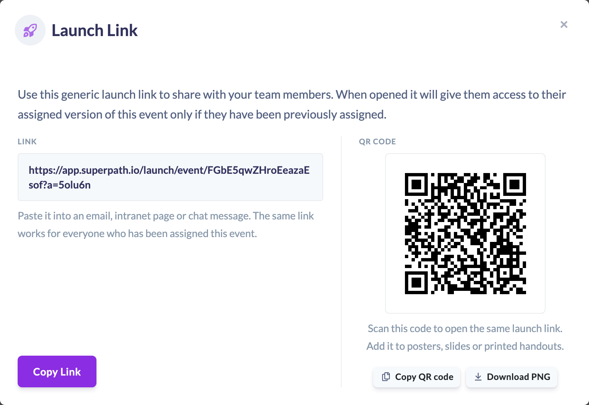This screenshot has height=405, width=589.
Task: Close the Launch Link dialog
Action: [x=564, y=25]
